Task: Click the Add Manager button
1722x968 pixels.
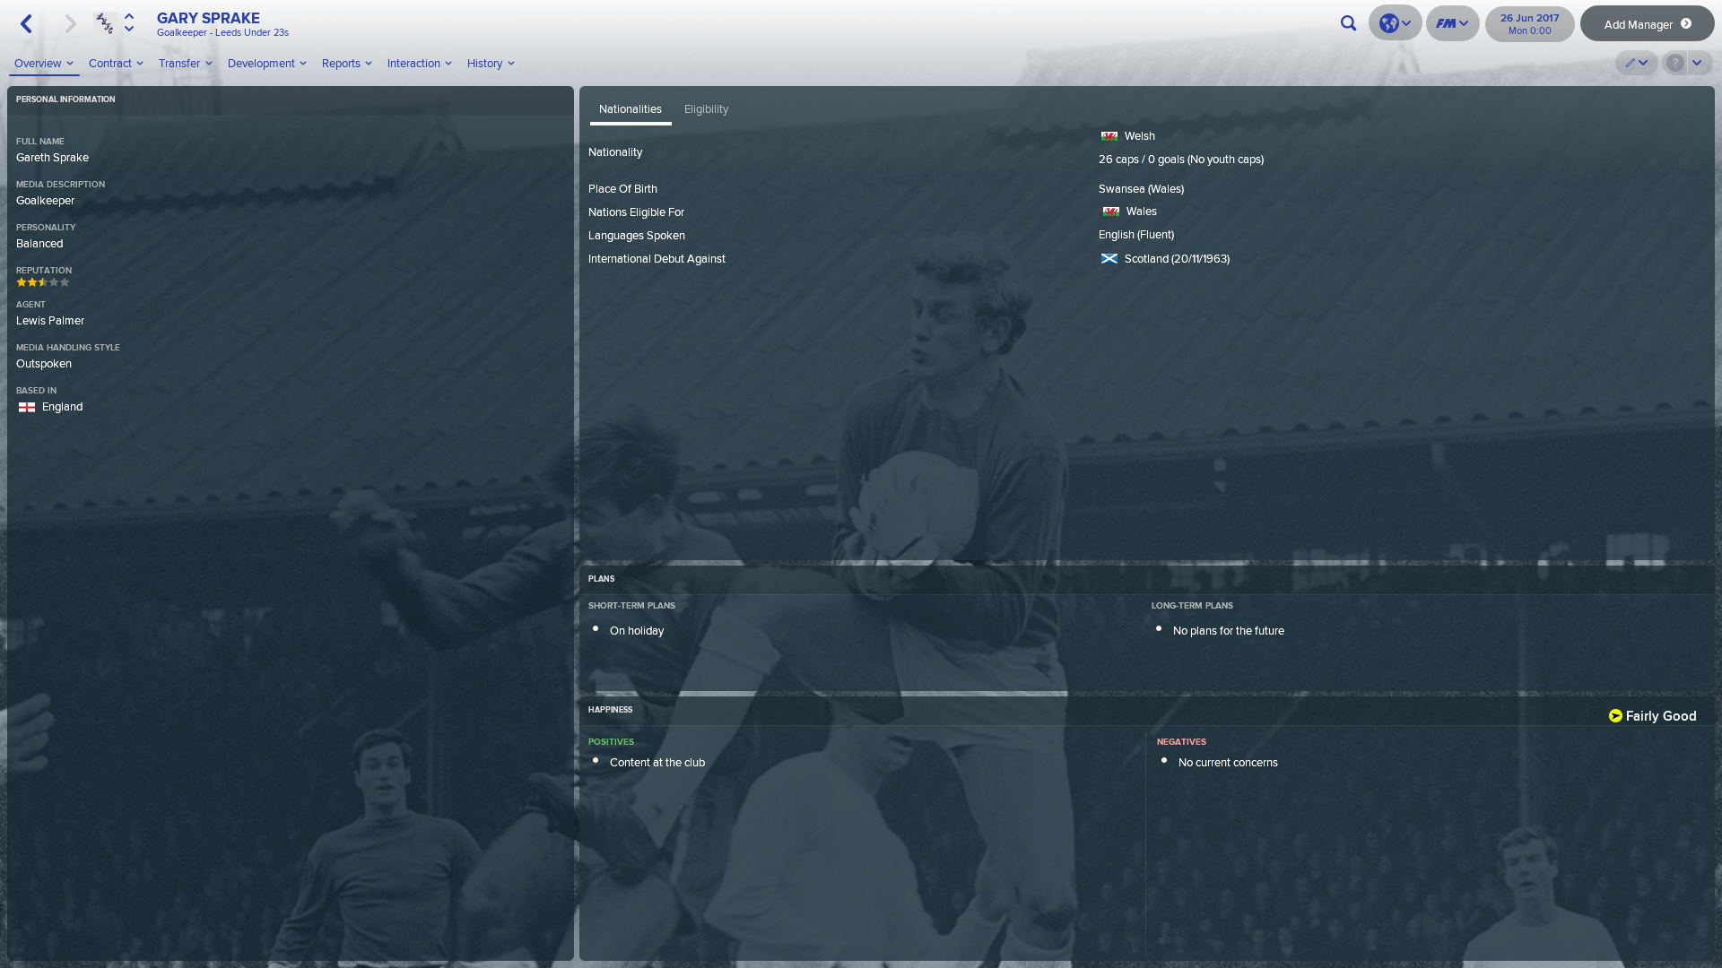Action: (x=1647, y=24)
